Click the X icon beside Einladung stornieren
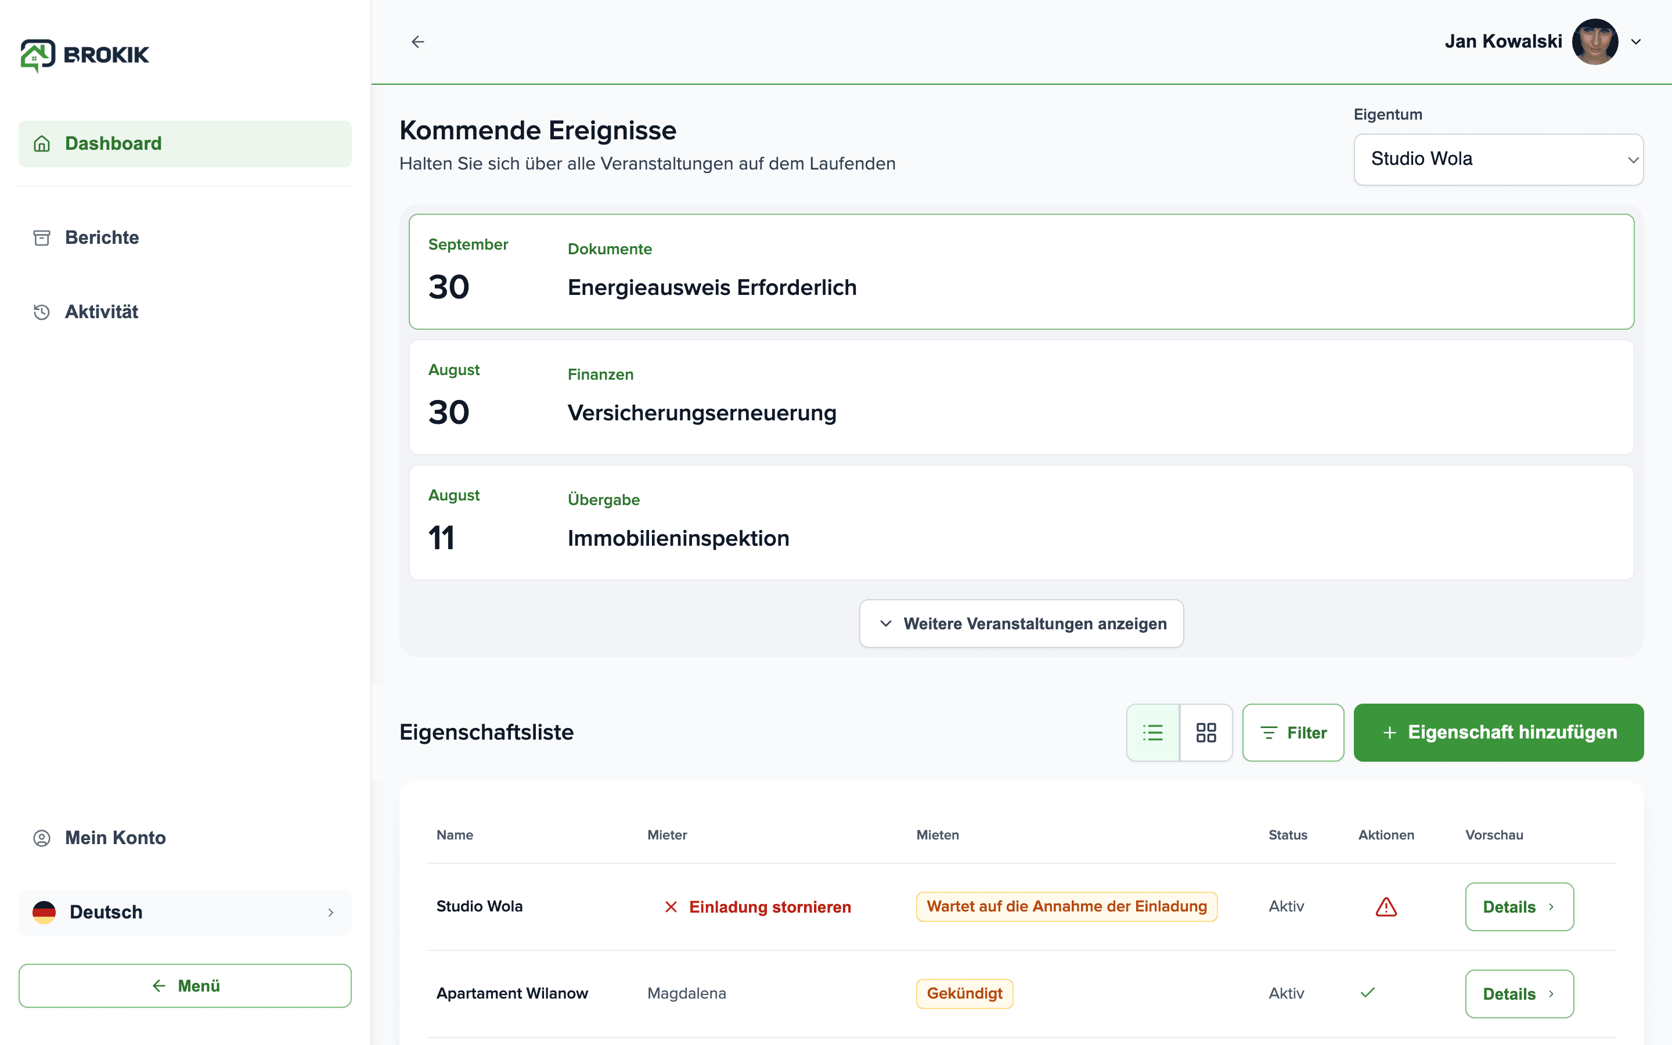The width and height of the screenshot is (1672, 1045). (x=671, y=907)
